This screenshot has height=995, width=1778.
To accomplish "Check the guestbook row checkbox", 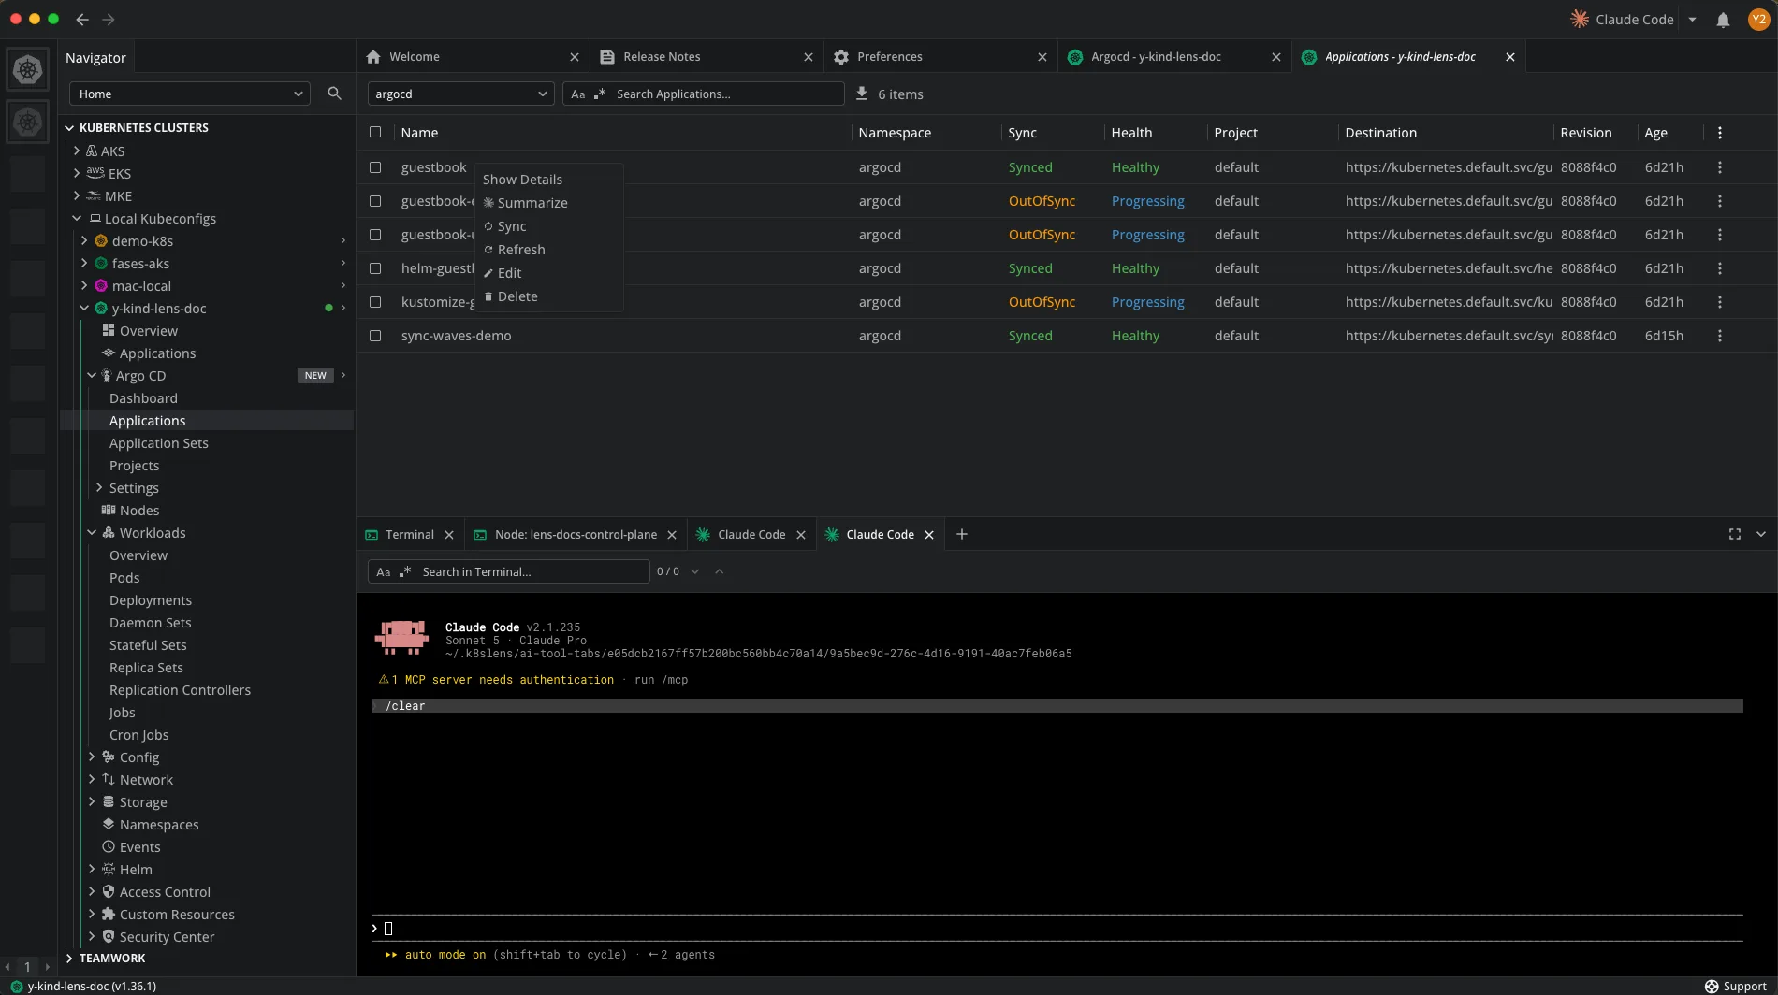I will pos(375,167).
